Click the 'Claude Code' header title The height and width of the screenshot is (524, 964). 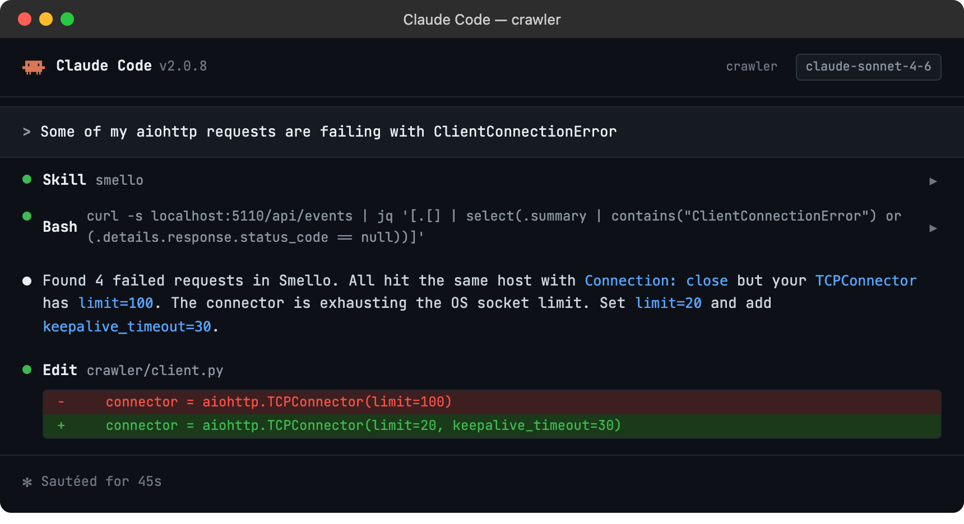(x=104, y=65)
